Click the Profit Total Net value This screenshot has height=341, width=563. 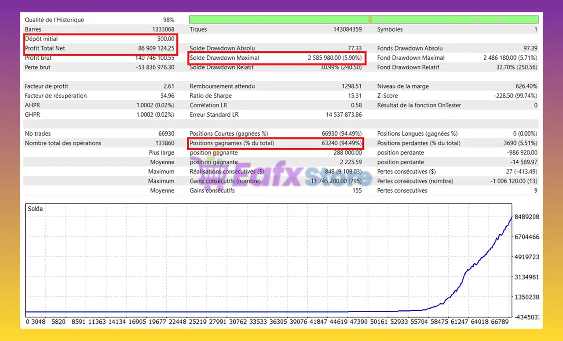pyautogui.click(x=156, y=48)
